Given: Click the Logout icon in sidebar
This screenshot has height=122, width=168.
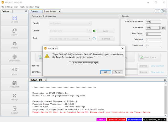Looking at the screenshot, I should coord(14,109).
